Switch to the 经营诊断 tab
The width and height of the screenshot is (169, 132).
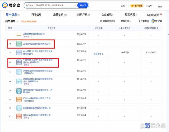[60, 15]
